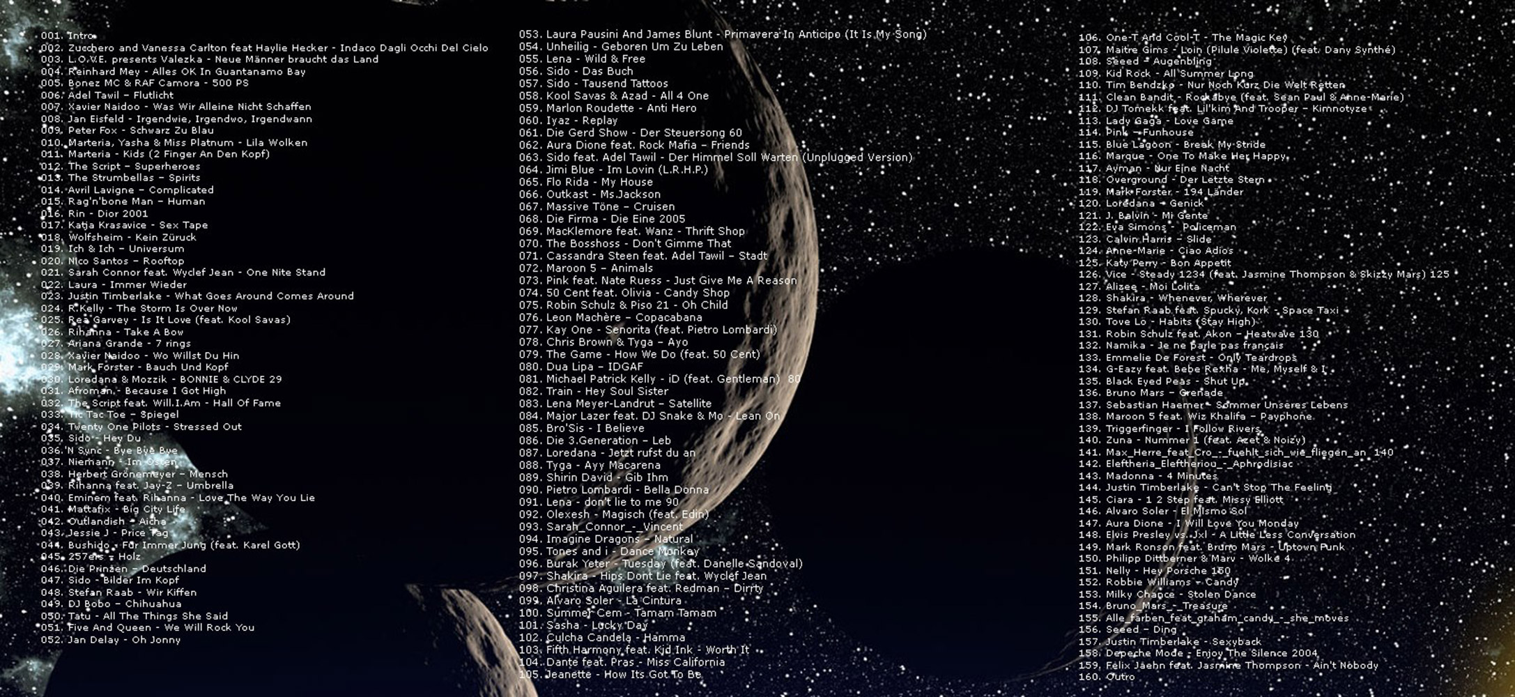
Task: Click track 157 Justin Timberlake - Sexyback
Action: click(x=1170, y=642)
